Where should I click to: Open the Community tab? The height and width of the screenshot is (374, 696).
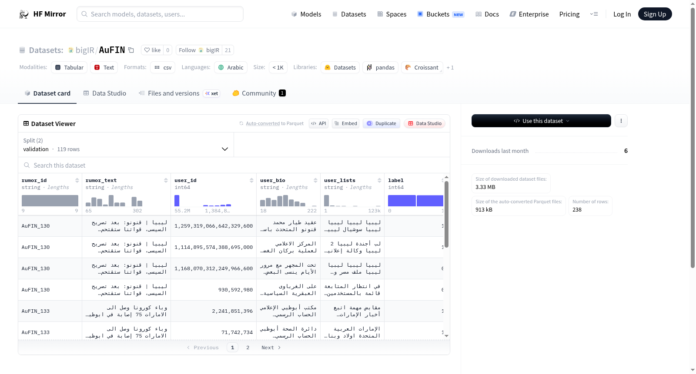coord(259,93)
